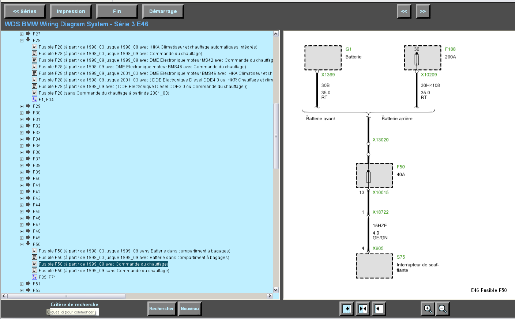Click the tree panel vertical scrollbar down arrow

point(276,290)
